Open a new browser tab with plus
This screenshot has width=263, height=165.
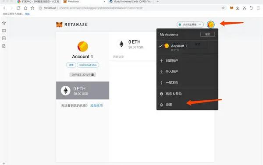158,1
